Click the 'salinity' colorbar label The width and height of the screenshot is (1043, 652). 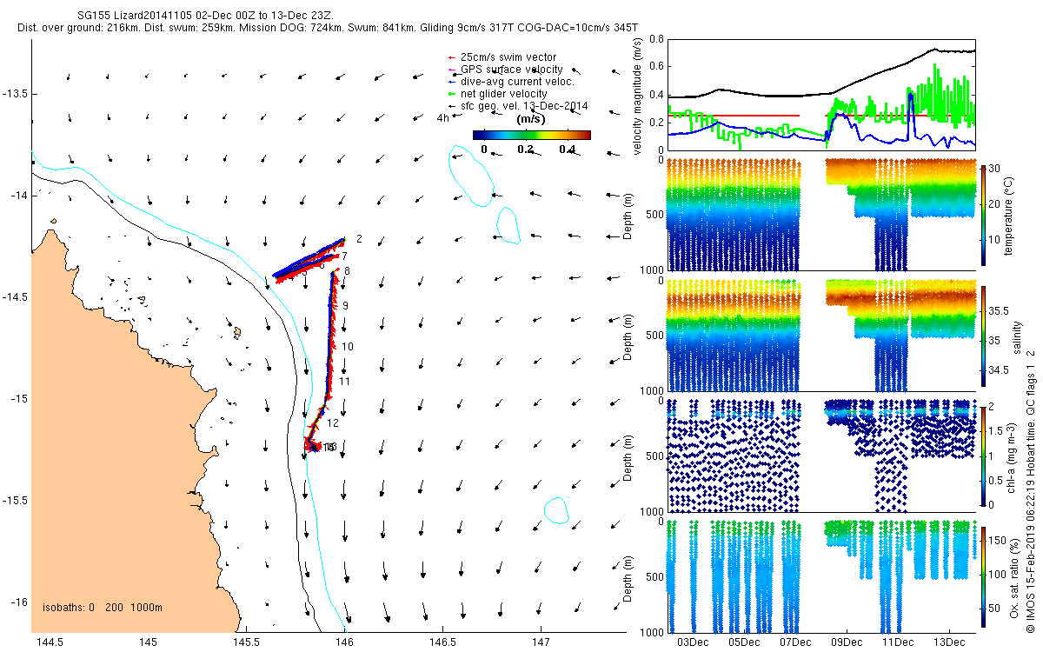click(x=1018, y=336)
